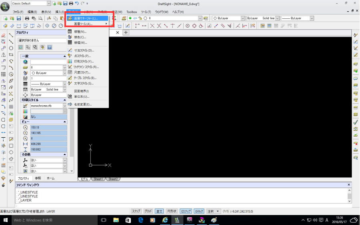Image resolution: width=360 pixels, height=225 pixels.
Task: Select the Spline tool in the draw toolbar
Action: coord(11,100)
